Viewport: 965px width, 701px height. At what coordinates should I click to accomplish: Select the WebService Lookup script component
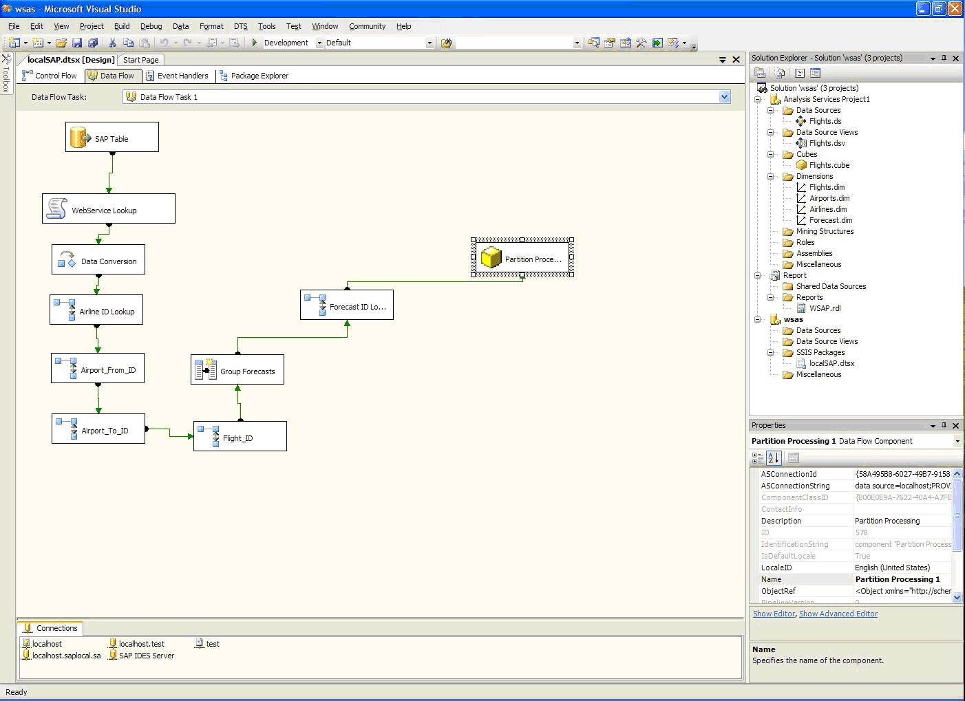[x=109, y=208]
